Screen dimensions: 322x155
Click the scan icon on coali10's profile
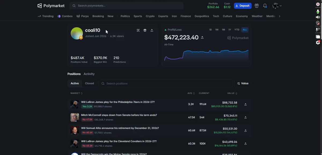click(138, 30)
